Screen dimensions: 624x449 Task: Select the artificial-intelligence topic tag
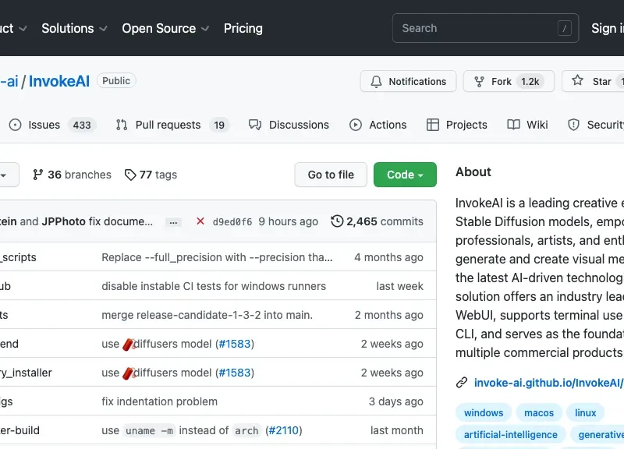[511, 435]
